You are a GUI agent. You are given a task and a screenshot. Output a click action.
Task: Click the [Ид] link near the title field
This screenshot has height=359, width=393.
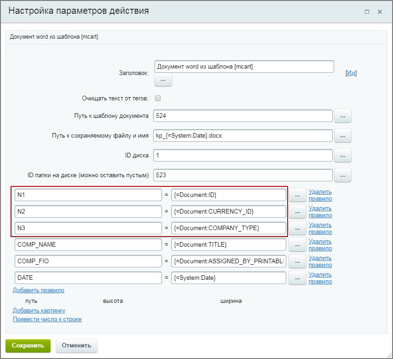(x=351, y=73)
